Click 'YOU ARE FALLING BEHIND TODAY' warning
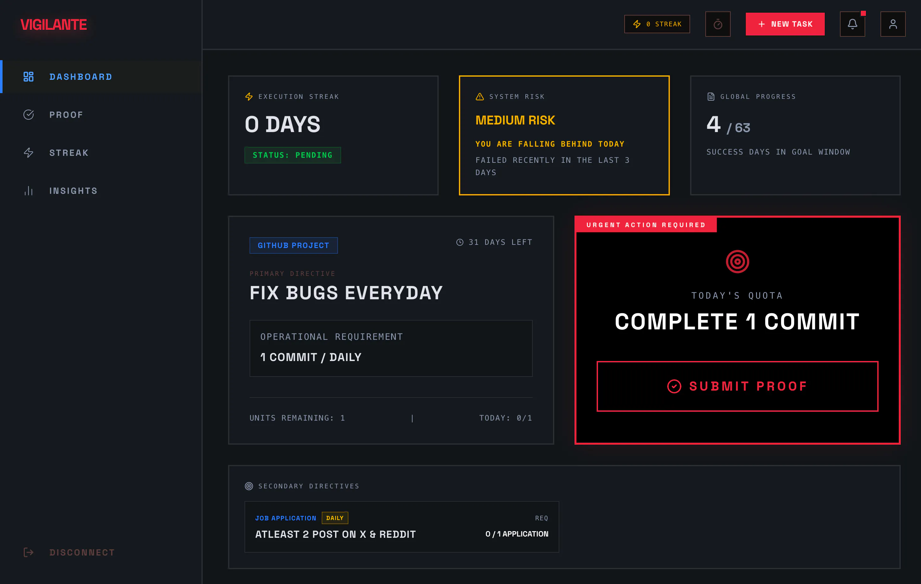This screenshot has width=921, height=584. (x=550, y=144)
